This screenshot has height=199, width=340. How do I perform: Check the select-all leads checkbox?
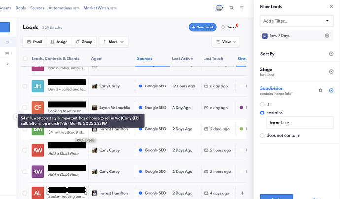(25, 59)
